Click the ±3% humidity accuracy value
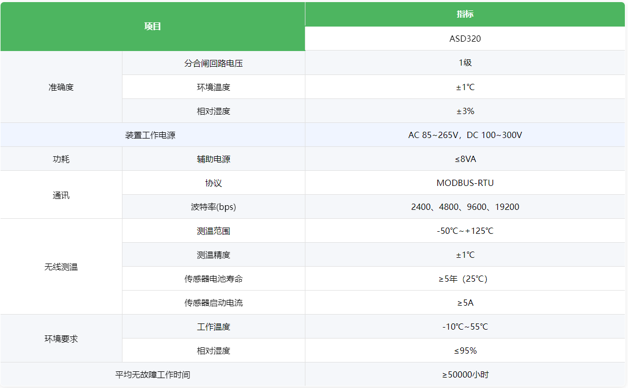Viewport: 628px width, 388px height. point(465,111)
